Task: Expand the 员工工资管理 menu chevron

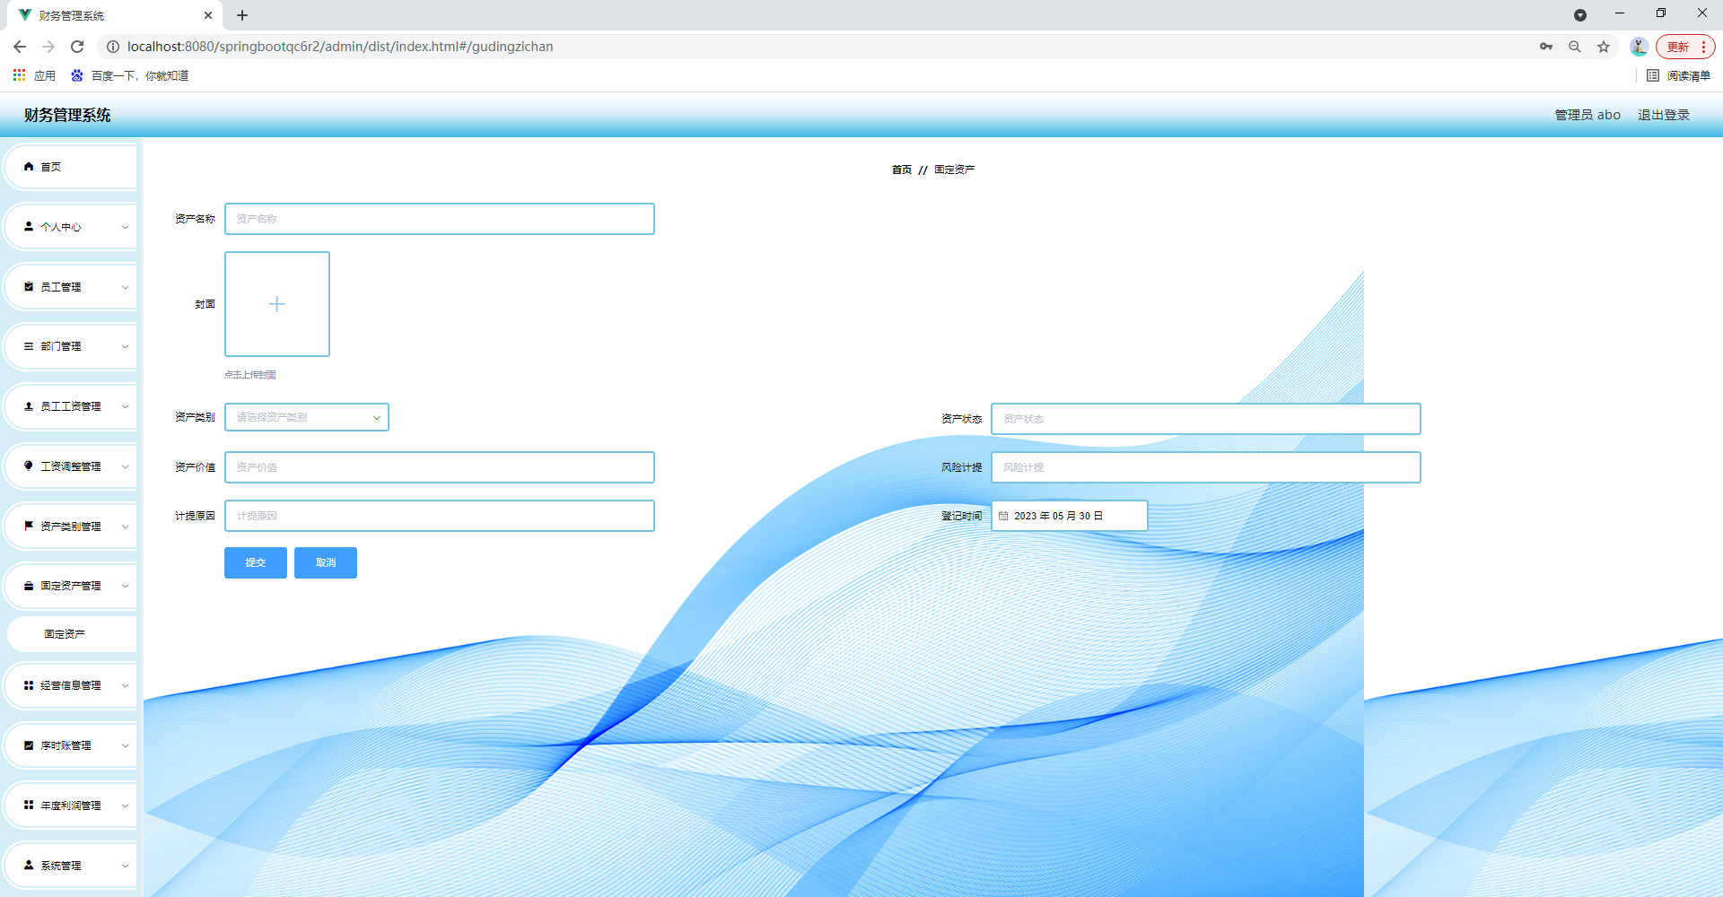Action: [125, 406]
